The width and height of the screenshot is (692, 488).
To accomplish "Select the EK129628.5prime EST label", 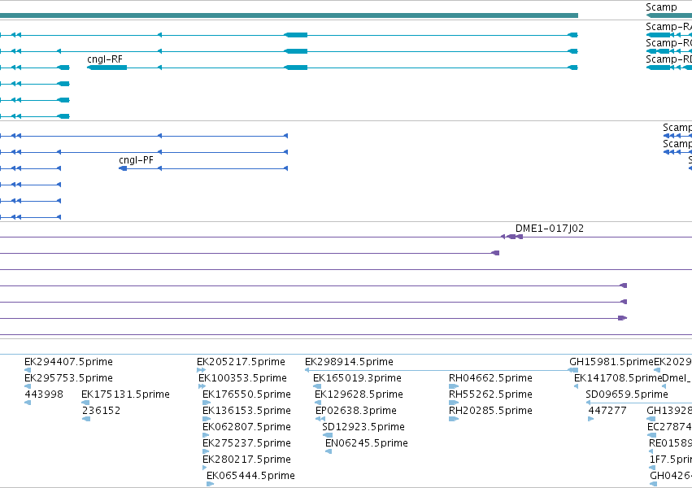I will (359, 394).
